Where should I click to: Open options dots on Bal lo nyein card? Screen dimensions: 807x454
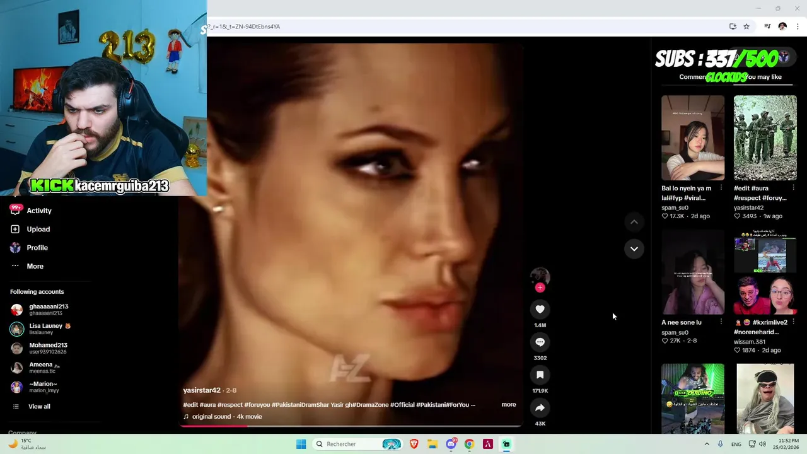[x=721, y=188]
